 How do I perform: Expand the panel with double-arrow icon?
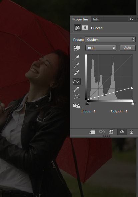point(131,19)
